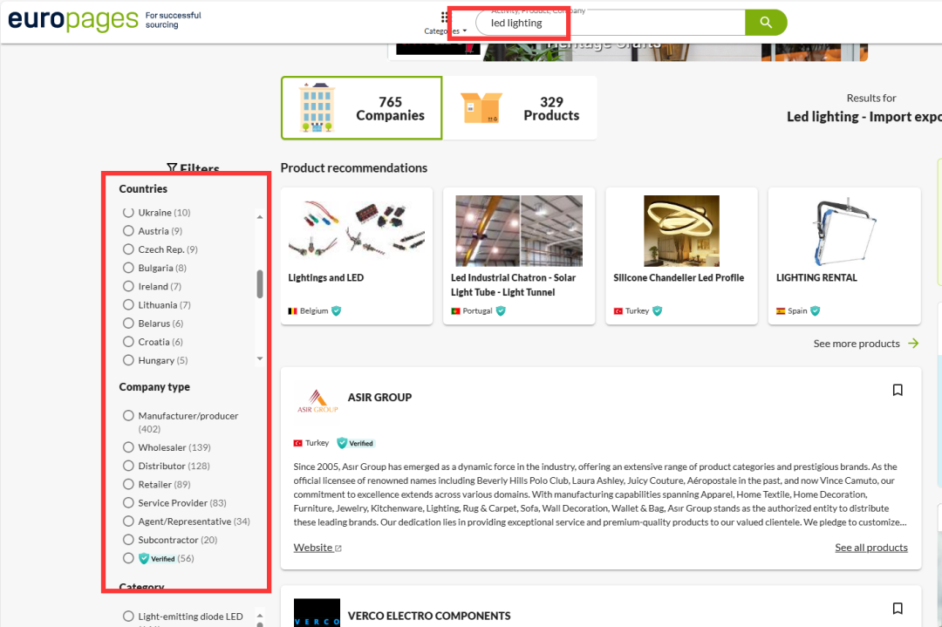The image size is (942, 627).
Task: Open Lightings and LED product image
Action: (356, 230)
